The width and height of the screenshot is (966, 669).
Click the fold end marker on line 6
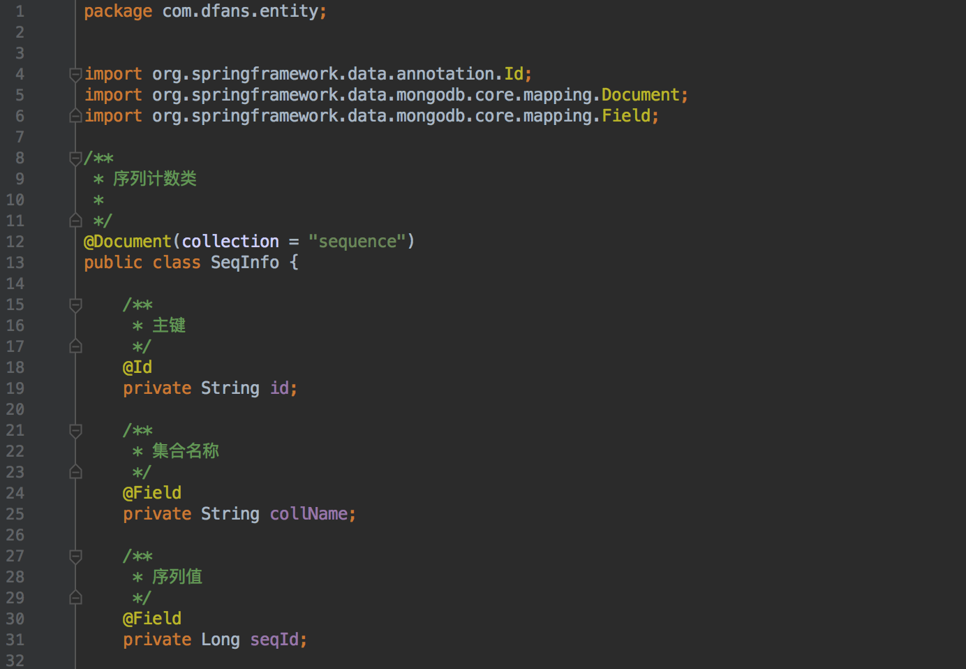click(75, 116)
